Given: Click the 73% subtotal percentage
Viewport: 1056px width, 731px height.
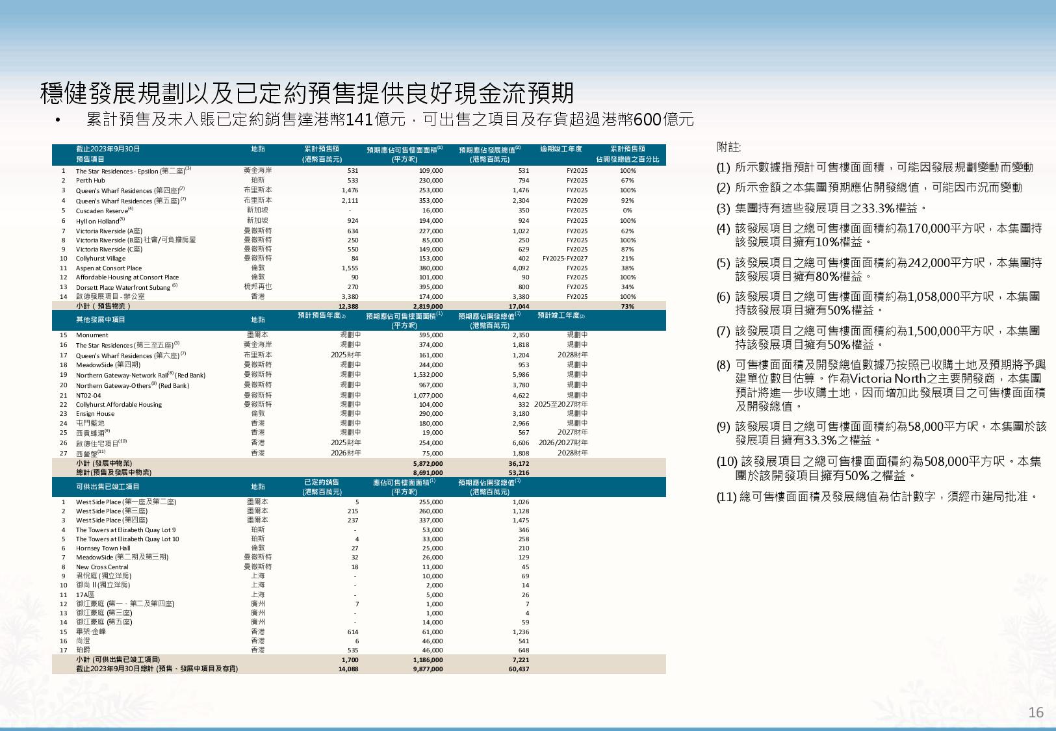Looking at the screenshot, I should pyautogui.click(x=627, y=305).
